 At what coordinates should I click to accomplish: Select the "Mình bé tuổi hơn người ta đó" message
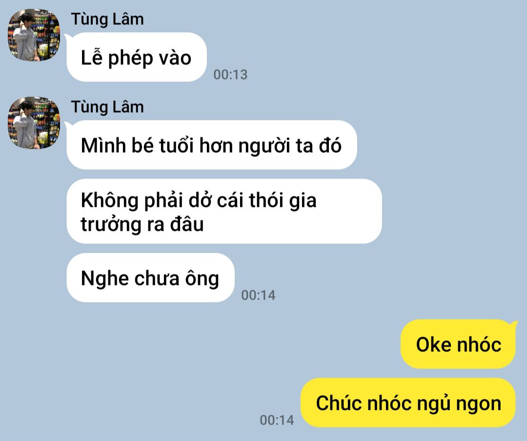(212, 145)
